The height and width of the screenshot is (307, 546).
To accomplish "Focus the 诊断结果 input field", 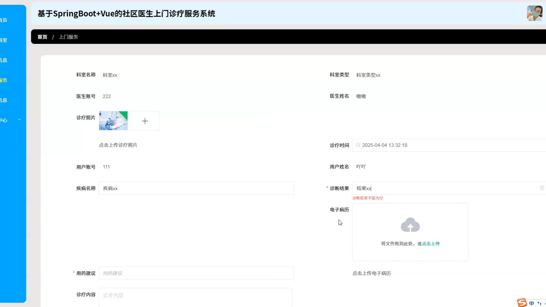I will 449,188.
